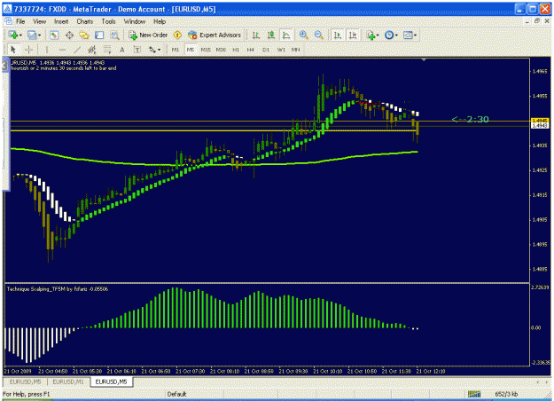This screenshot has height=401, width=554.
Task: Toggle chart shift from right edge
Action: pyautogui.click(x=353, y=35)
